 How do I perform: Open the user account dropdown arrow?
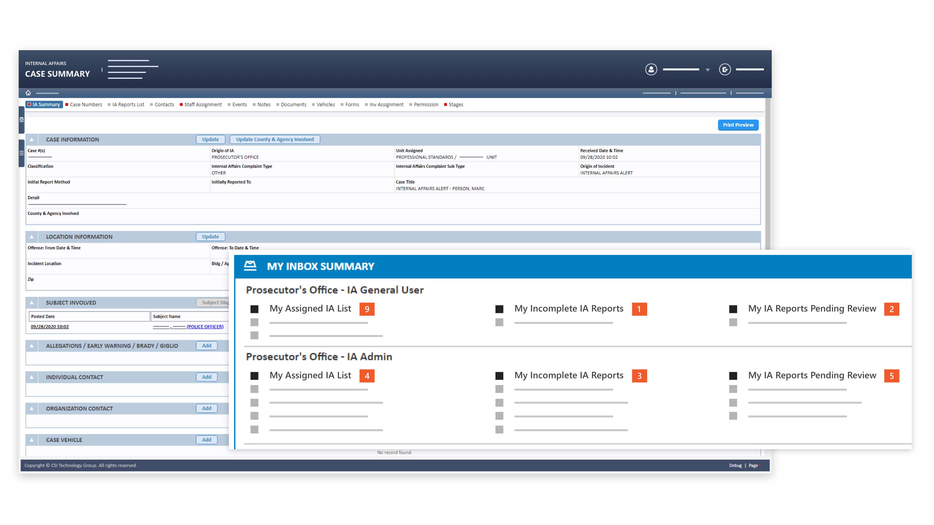point(708,70)
